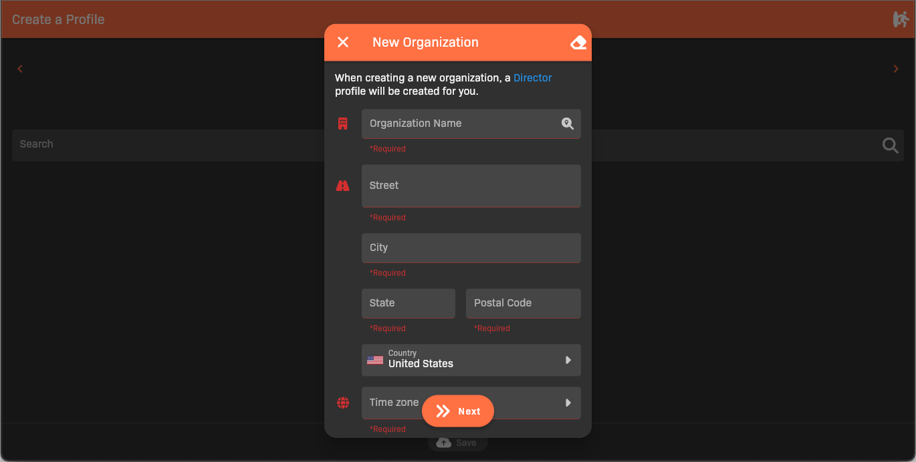Click the eraser clear-form icon
Image resolution: width=916 pixels, height=462 pixels.
tap(578, 43)
